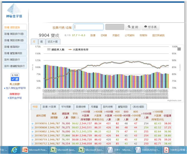
Task: Click the blue marker icon for row 20190802
Action: click(x=32, y=132)
